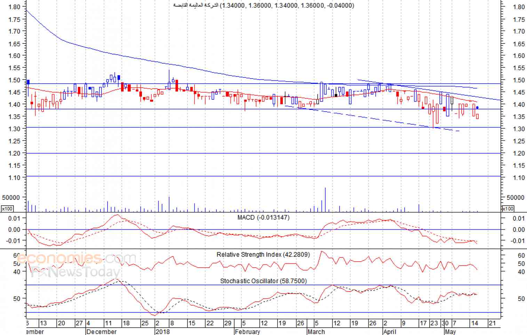
Task: Click the -0.01 value on left MACD axis
Action: (14, 240)
